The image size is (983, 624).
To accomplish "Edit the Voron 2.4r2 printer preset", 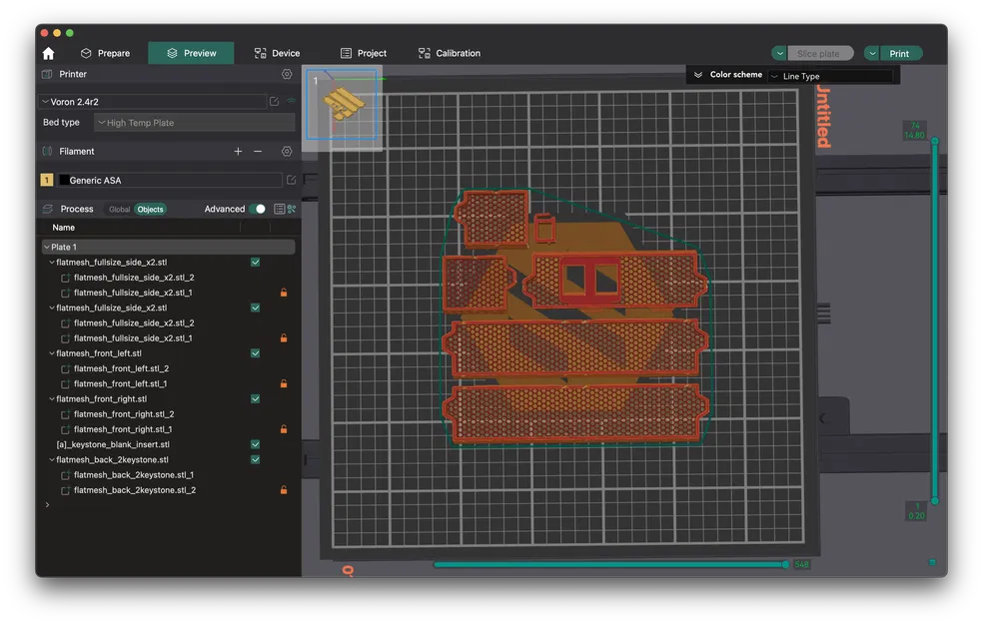I will 275,101.
